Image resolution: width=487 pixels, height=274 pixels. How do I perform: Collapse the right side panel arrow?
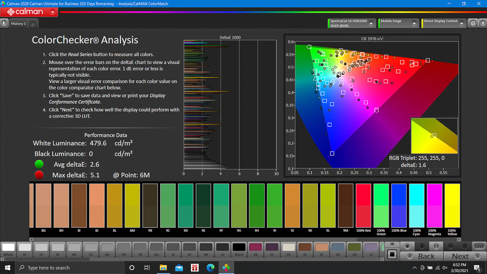point(483,23)
